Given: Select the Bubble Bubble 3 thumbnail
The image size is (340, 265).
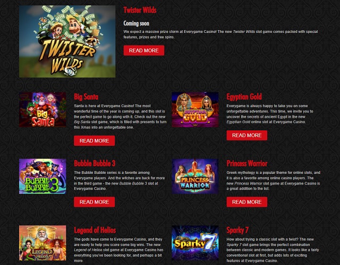Looking at the screenshot, I should click(x=42, y=176).
